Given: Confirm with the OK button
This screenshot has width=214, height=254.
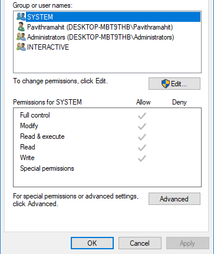Looking at the screenshot, I should (92, 243).
